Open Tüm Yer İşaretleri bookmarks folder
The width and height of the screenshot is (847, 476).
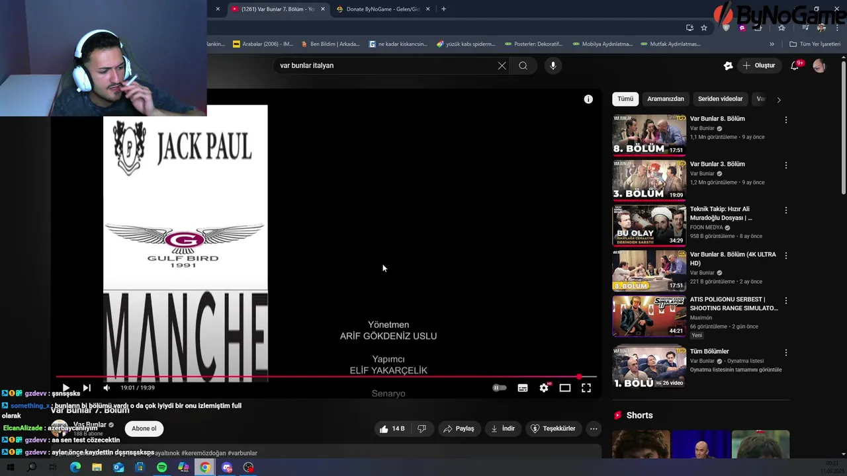[815, 44]
